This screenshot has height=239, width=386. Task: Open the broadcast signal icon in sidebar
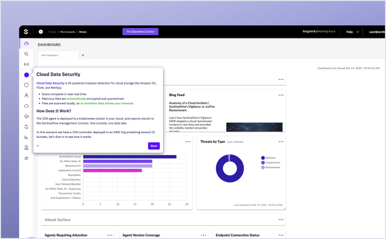tap(26, 64)
